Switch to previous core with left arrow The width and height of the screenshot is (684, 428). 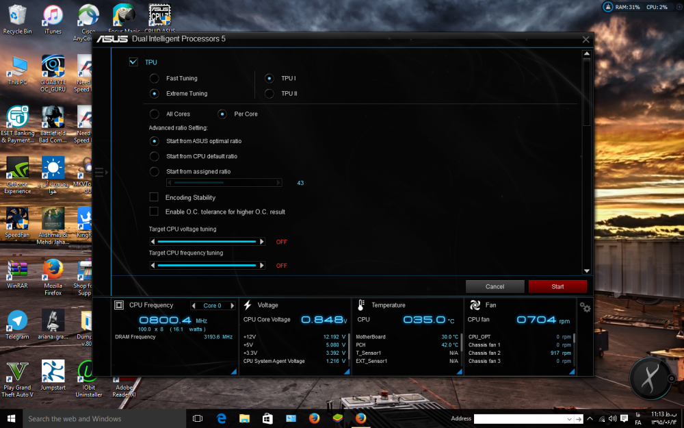[194, 305]
